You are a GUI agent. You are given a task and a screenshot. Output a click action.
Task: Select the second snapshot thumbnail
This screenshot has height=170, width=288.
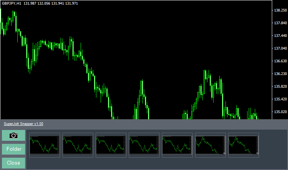tap(78, 145)
